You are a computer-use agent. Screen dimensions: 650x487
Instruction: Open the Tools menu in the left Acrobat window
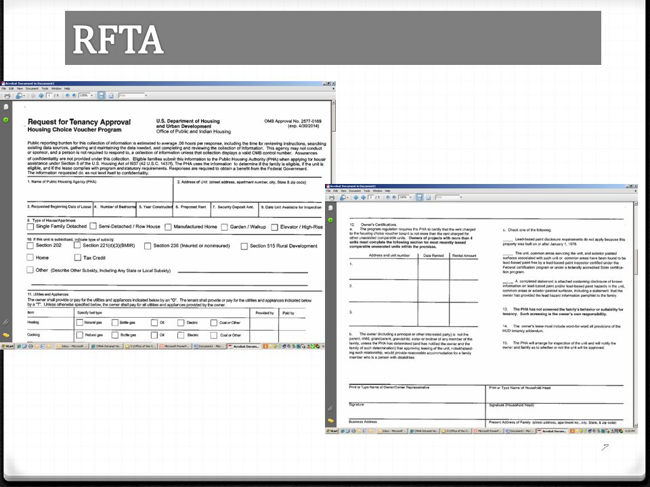[x=45, y=89]
